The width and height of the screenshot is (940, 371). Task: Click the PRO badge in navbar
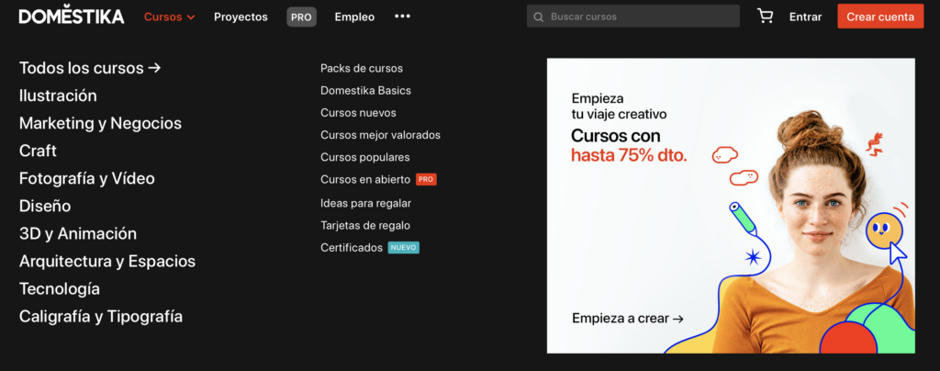pyautogui.click(x=301, y=17)
